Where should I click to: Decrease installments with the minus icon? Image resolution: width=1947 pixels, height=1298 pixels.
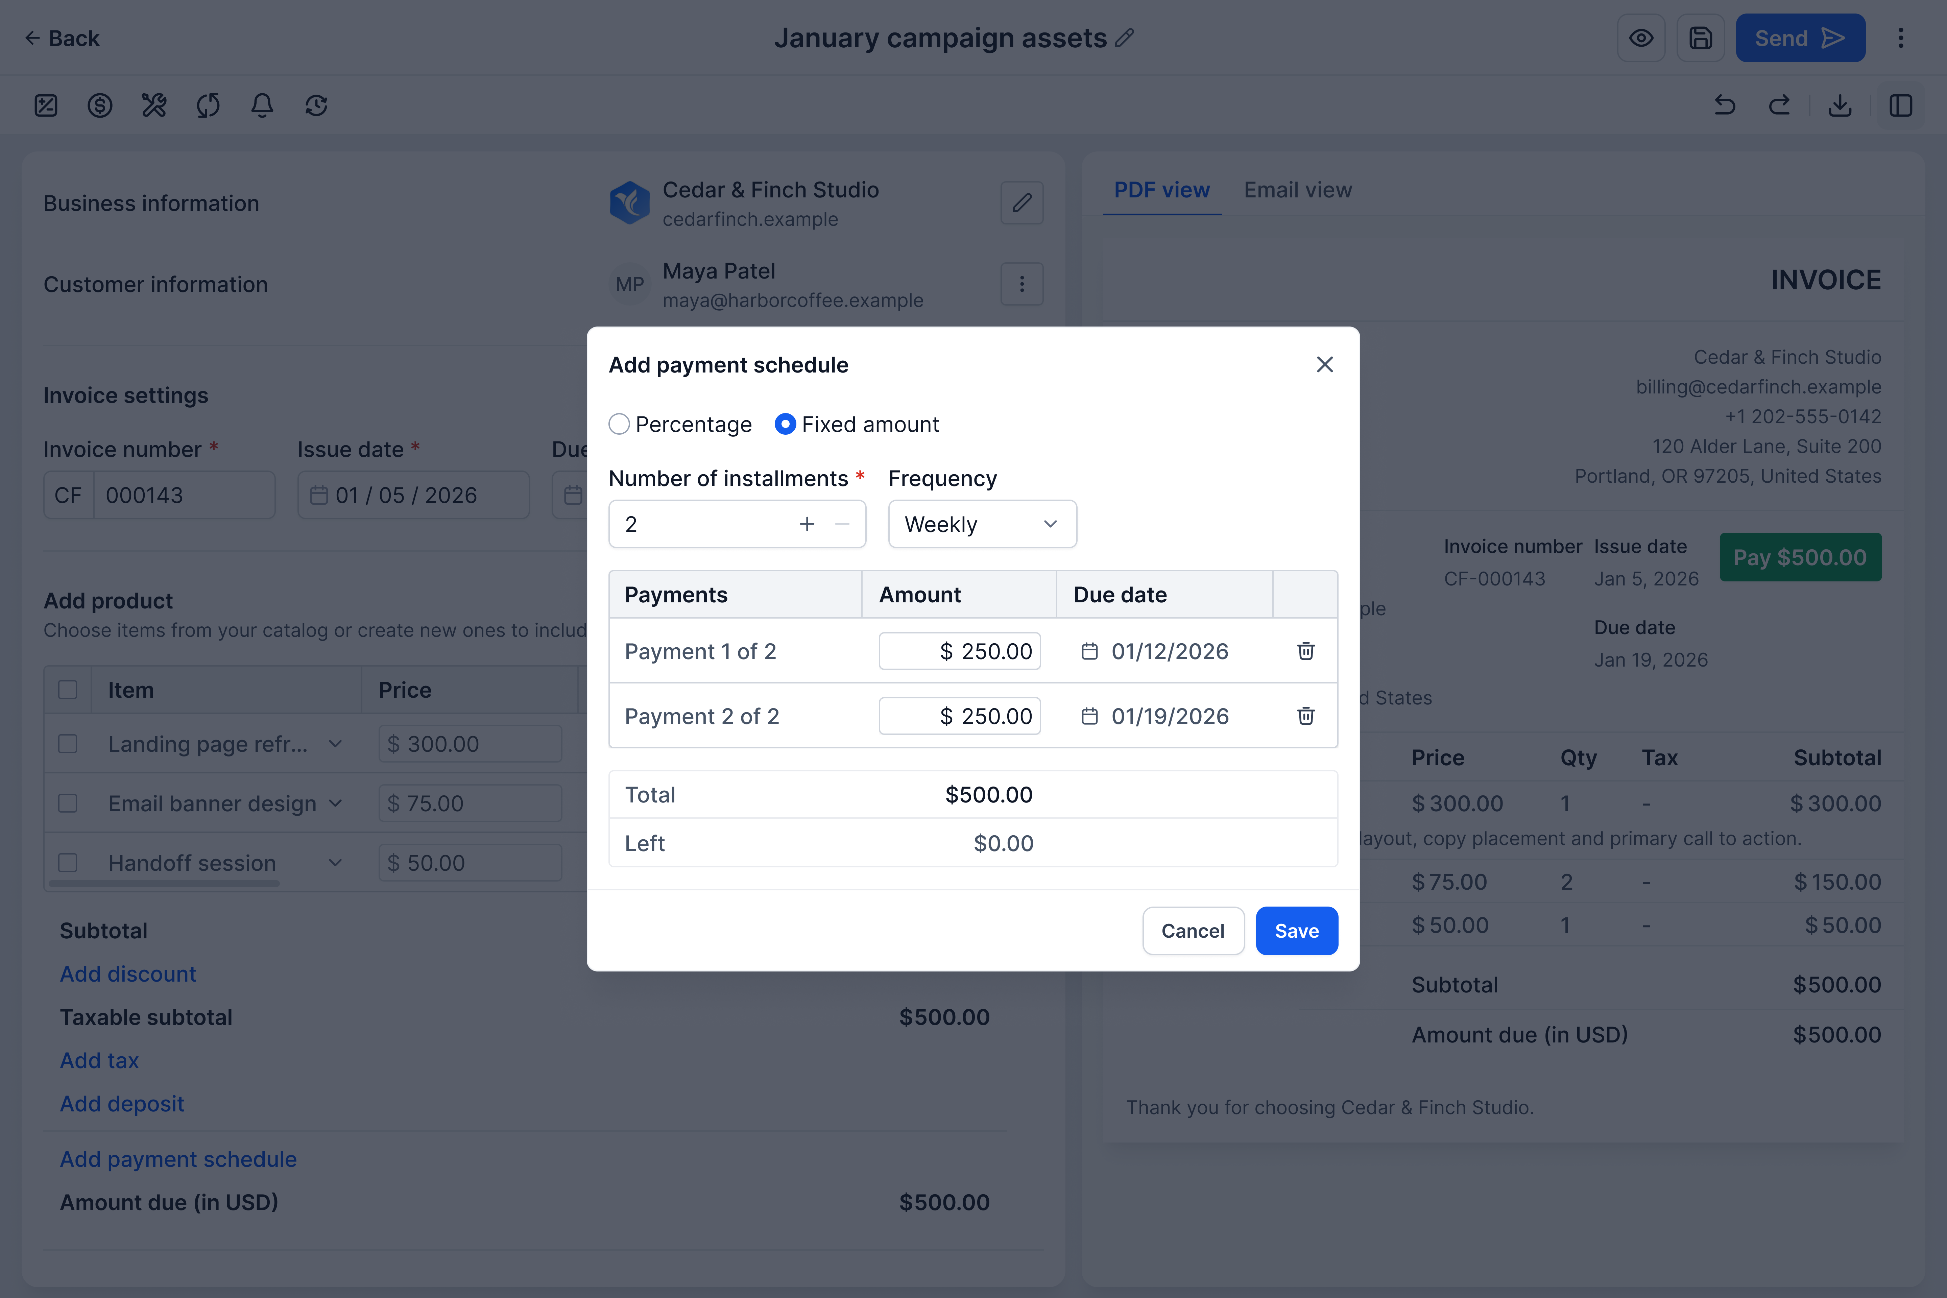pyautogui.click(x=842, y=524)
